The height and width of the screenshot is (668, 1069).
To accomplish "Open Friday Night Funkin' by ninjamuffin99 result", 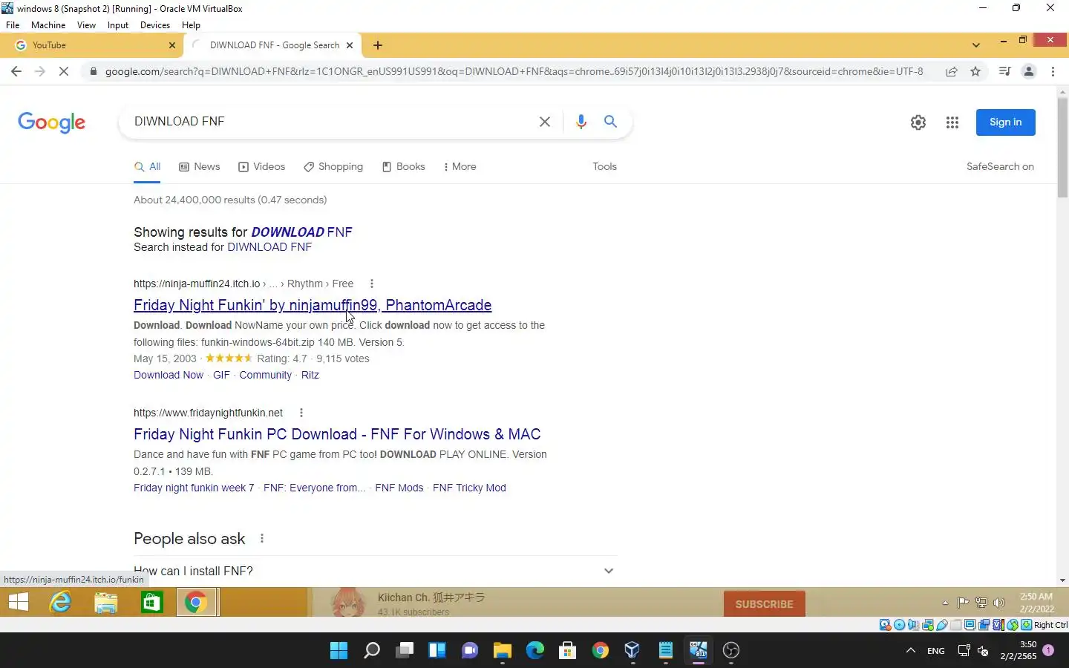I will coord(313,305).
